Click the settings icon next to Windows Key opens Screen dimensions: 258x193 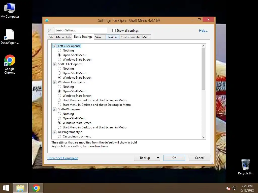click(54, 82)
